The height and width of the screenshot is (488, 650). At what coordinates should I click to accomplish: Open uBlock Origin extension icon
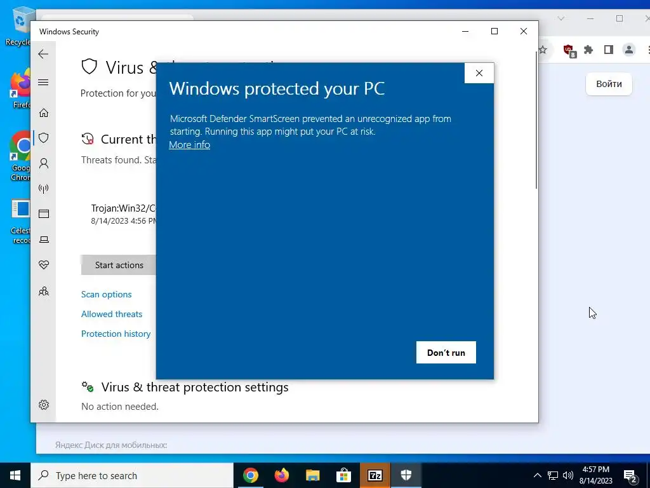pos(569,50)
